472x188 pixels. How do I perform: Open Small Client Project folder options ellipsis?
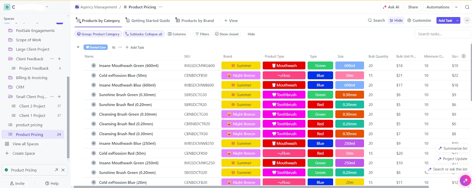pyautogui.click(x=52, y=97)
